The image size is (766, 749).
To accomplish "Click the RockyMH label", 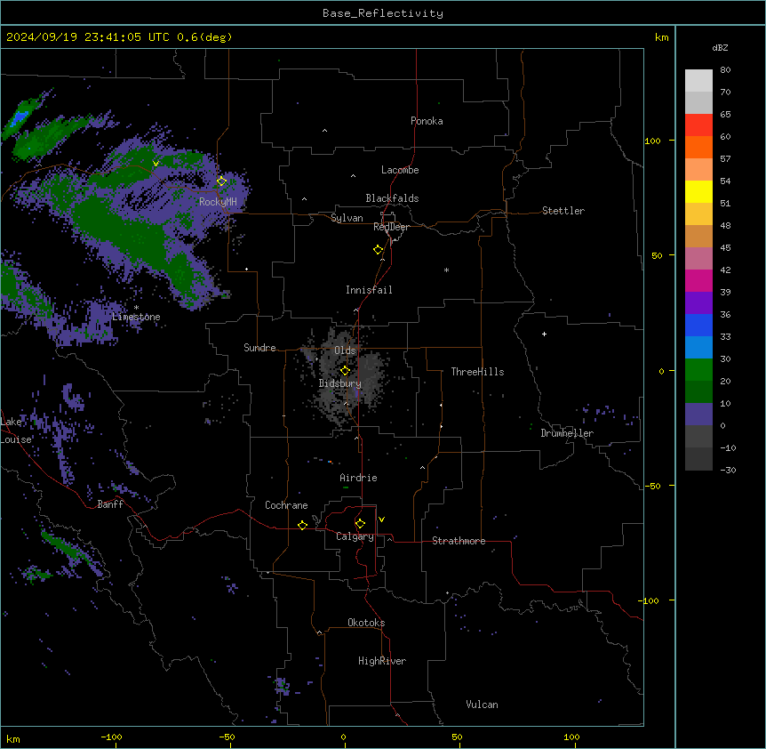I will tap(218, 201).
